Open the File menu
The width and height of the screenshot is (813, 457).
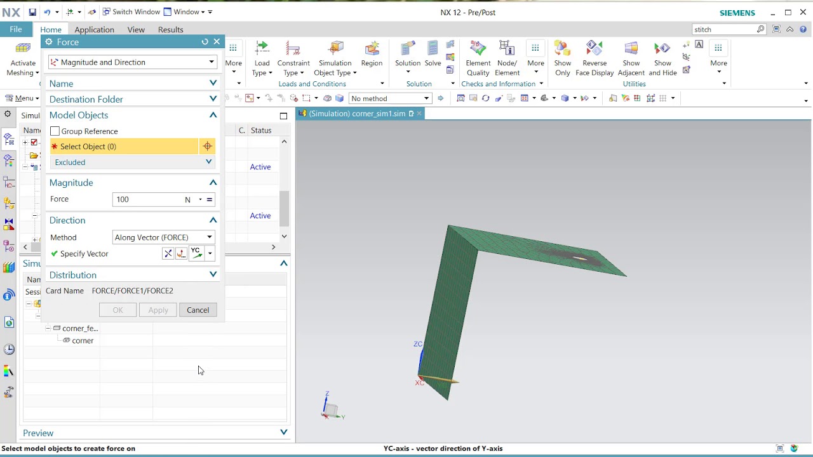[x=16, y=29]
